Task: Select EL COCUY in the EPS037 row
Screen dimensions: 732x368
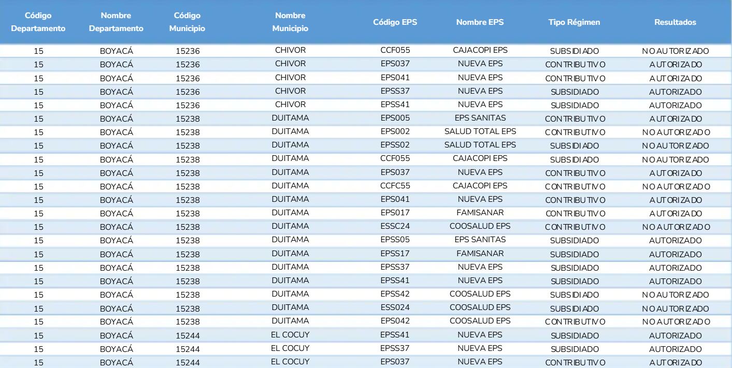Action: tap(290, 362)
